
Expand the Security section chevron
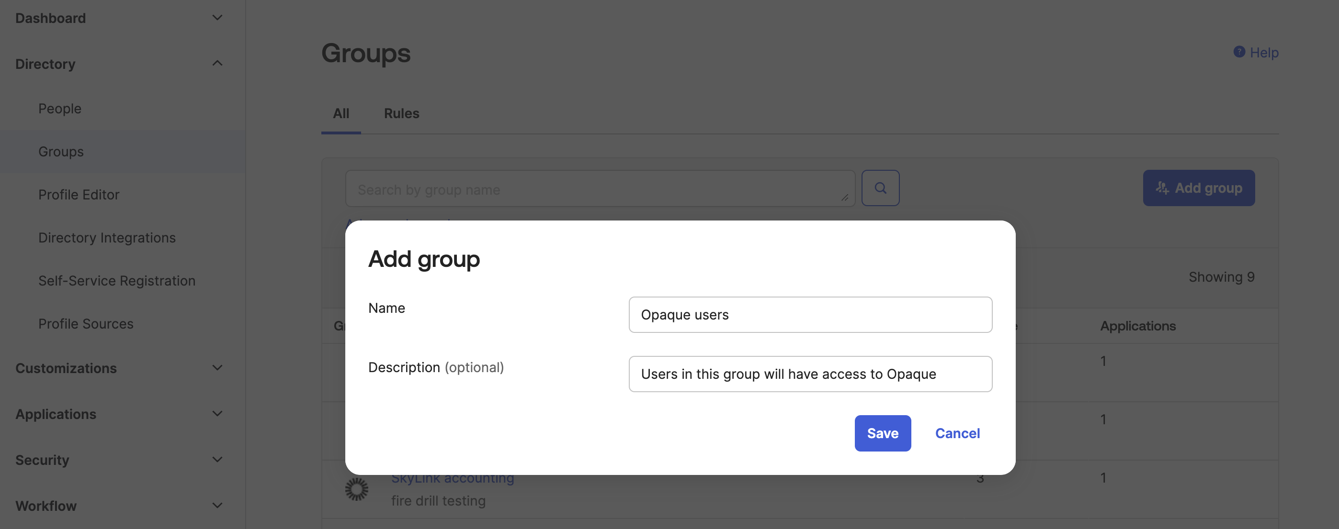(217, 460)
